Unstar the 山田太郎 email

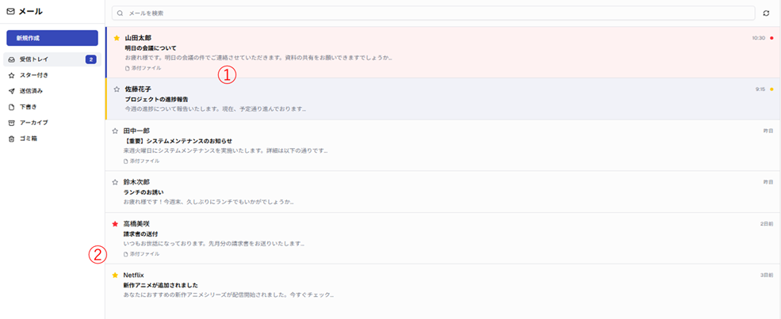(117, 38)
